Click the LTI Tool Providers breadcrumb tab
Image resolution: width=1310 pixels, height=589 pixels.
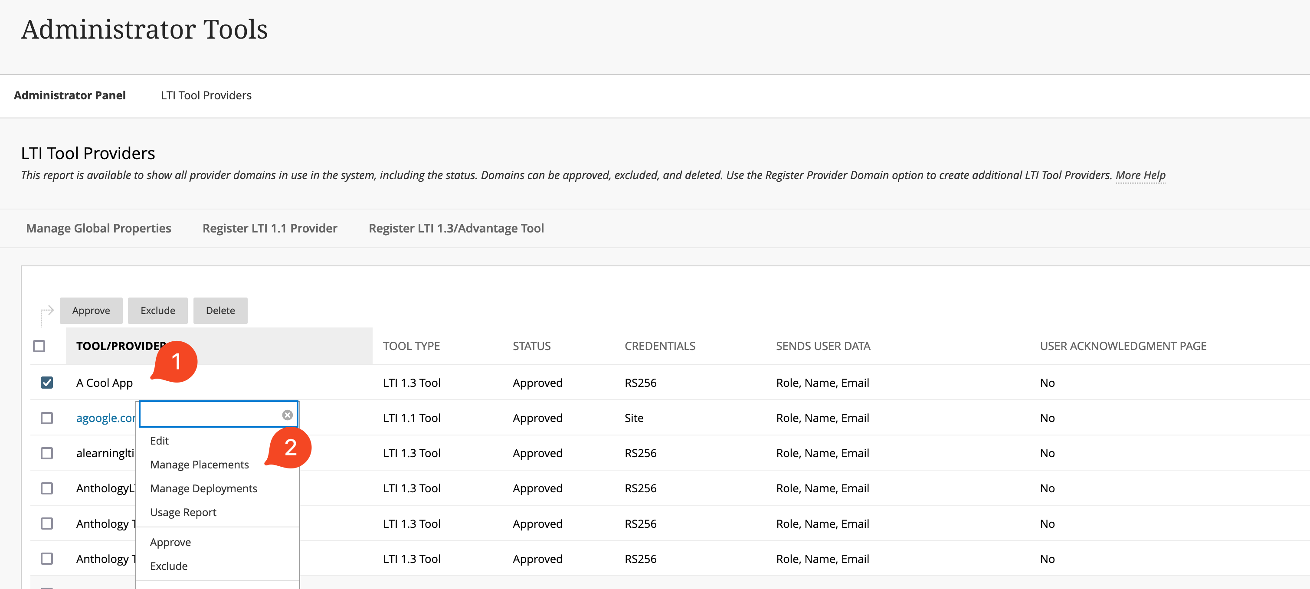click(206, 94)
